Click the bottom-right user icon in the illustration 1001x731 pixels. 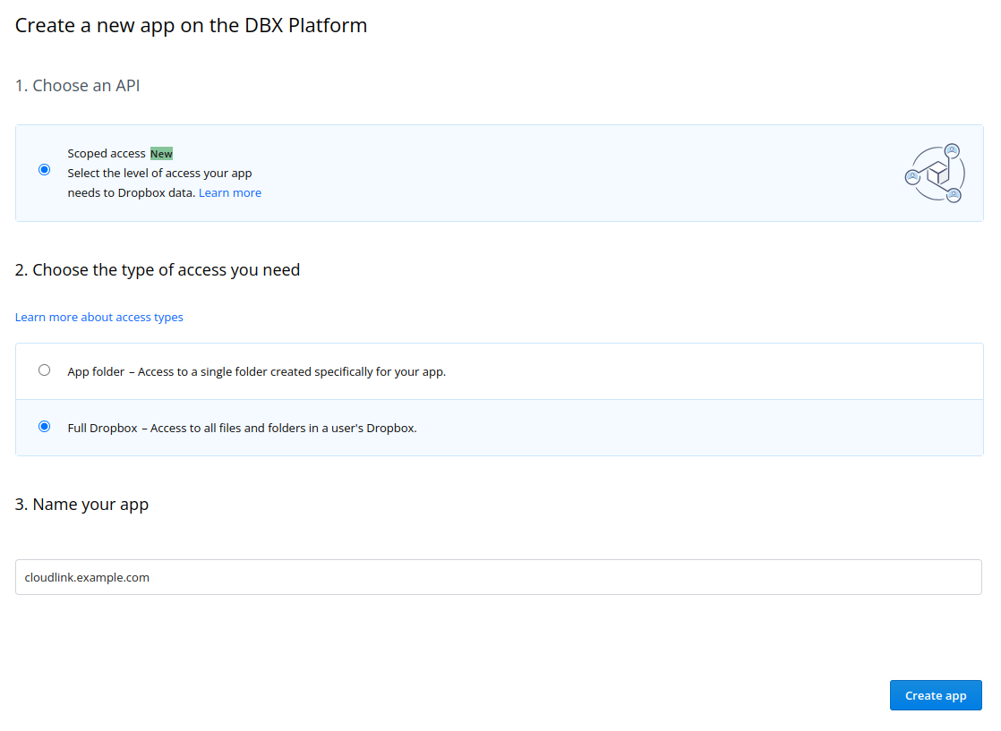click(954, 194)
